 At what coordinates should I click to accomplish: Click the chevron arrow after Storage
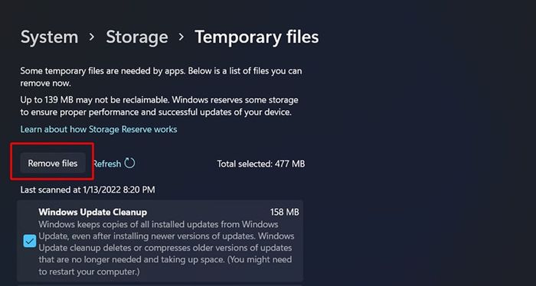click(x=181, y=37)
